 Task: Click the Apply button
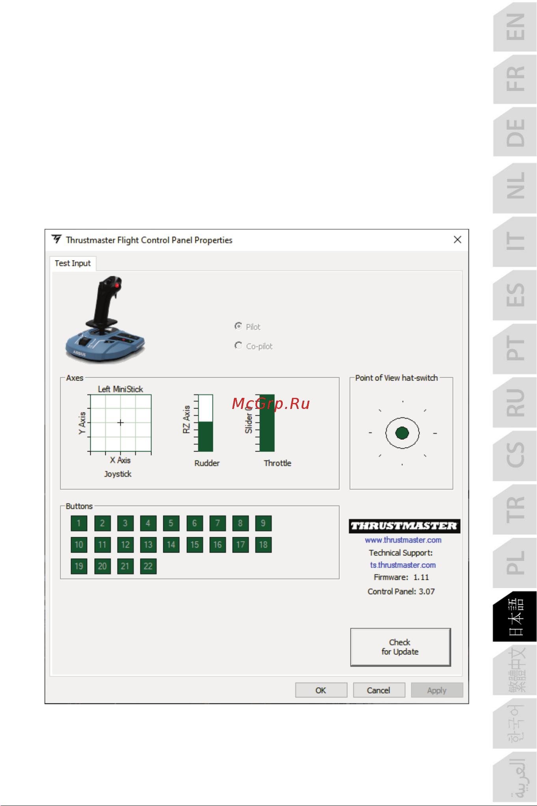point(437,690)
